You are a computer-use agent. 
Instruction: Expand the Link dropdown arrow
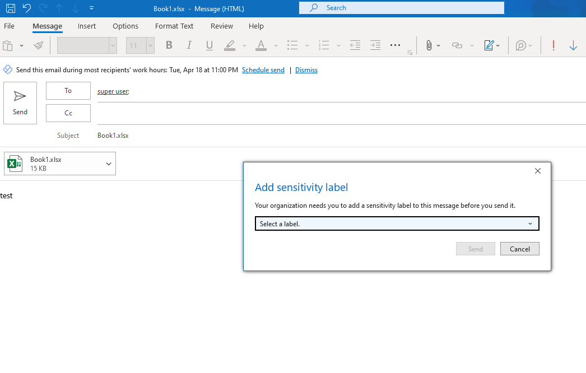(472, 45)
